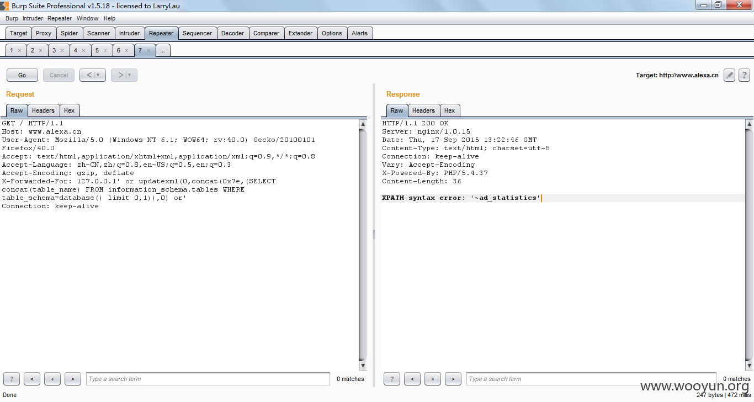Select Response Raw view tab
Image resolution: width=754 pixels, height=402 pixels.
click(x=397, y=110)
